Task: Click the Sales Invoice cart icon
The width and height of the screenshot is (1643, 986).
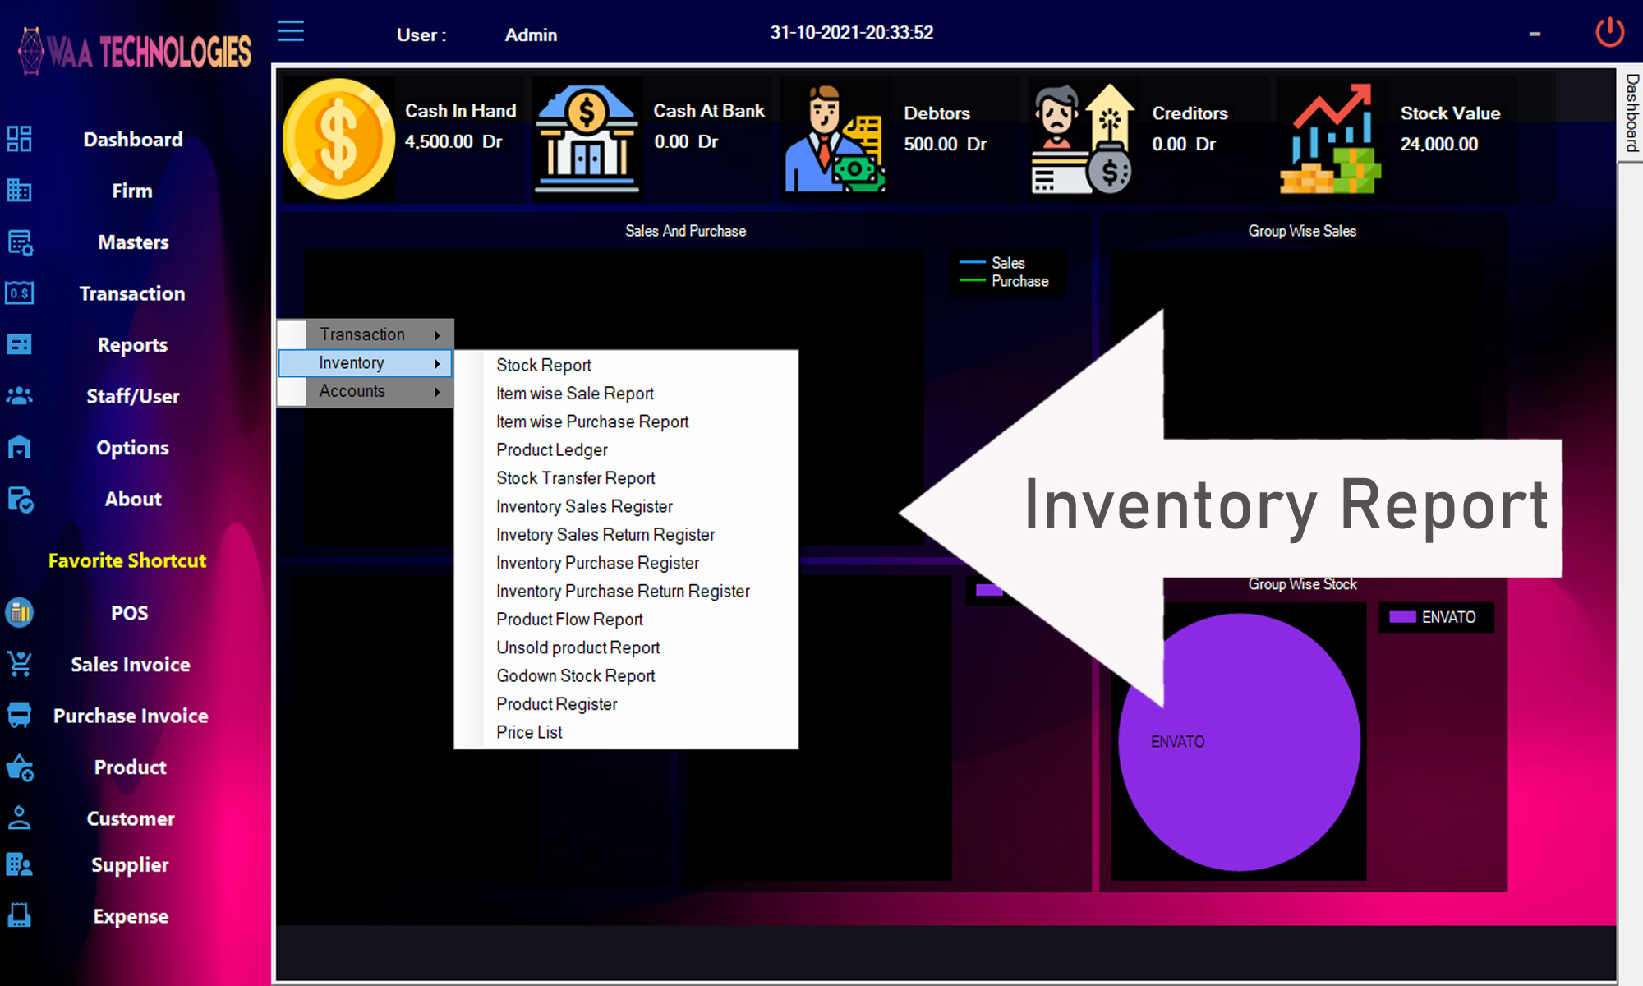Action: tap(19, 664)
